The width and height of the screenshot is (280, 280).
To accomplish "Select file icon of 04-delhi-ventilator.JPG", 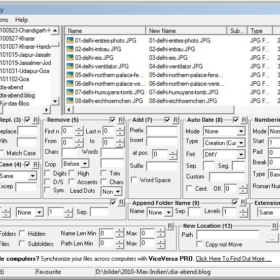I will [70, 66].
